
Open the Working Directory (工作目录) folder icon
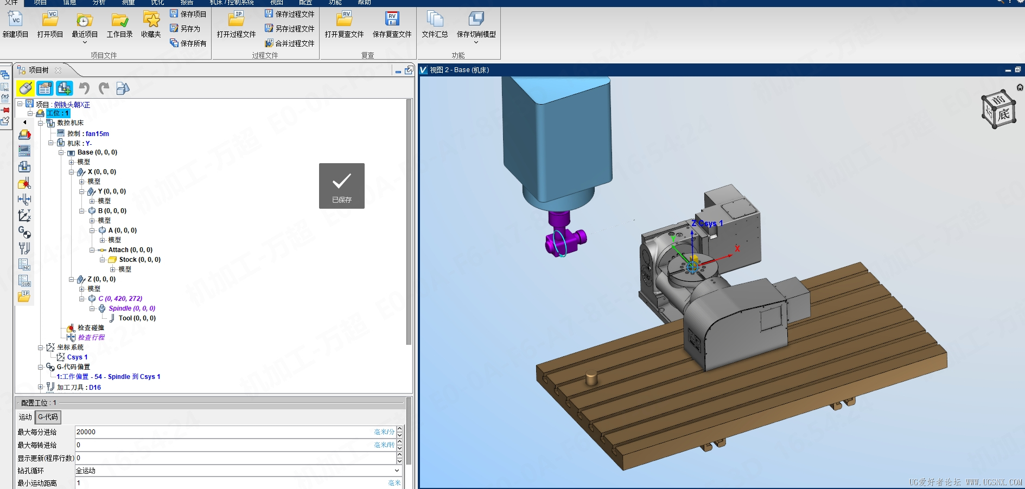coord(119,20)
